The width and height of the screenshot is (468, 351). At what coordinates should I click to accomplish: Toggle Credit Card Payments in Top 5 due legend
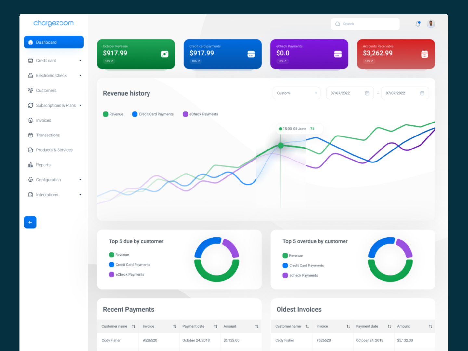pyautogui.click(x=130, y=265)
